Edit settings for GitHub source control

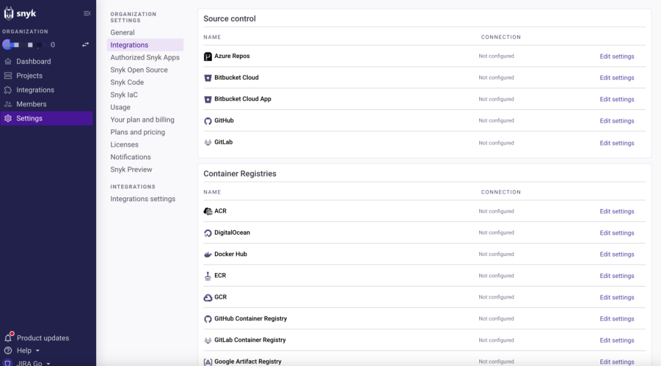(617, 121)
